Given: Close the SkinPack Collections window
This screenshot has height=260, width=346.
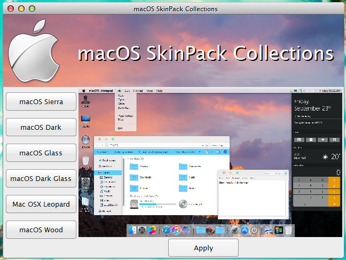Looking at the screenshot, I should [x=11, y=9].
